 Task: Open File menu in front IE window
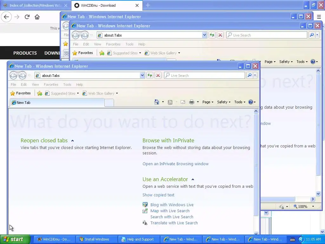point(13,85)
